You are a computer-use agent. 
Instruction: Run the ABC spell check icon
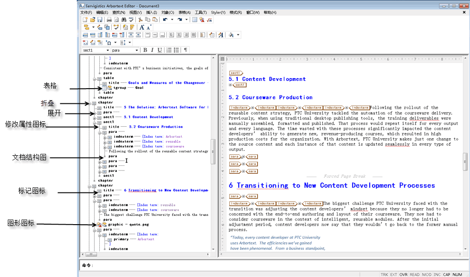coord(131,20)
